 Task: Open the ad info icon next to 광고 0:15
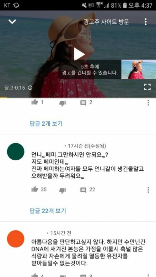30,88
